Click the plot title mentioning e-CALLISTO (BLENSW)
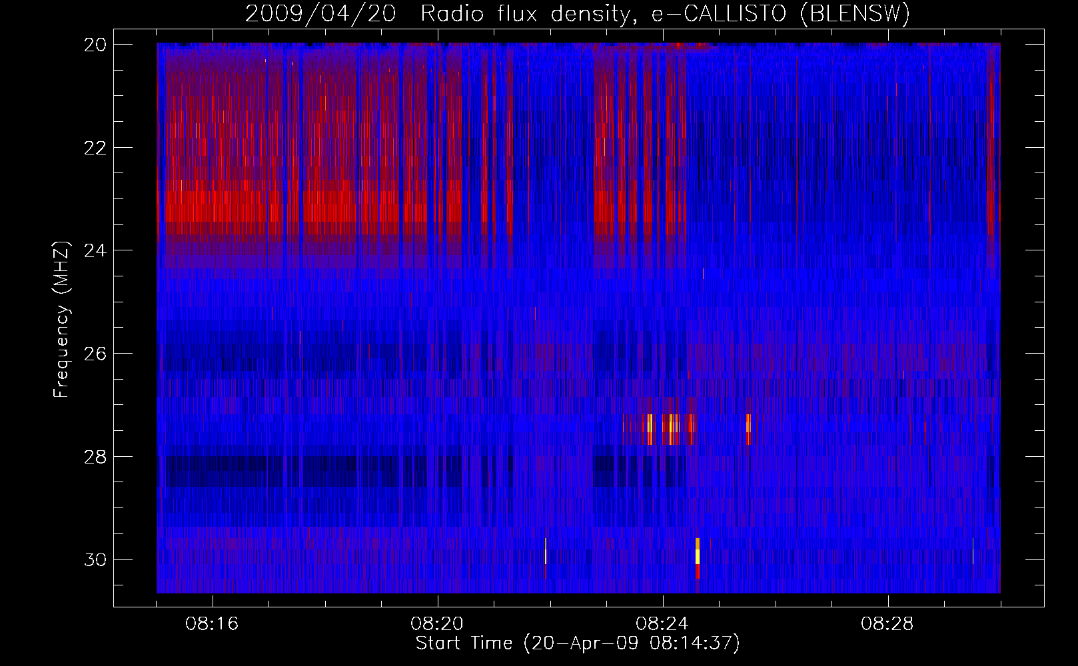 click(x=577, y=13)
